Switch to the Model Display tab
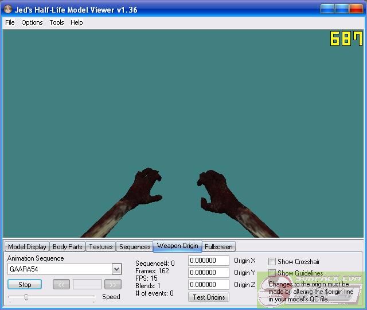This screenshot has height=310, width=367. pyautogui.click(x=27, y=247)
